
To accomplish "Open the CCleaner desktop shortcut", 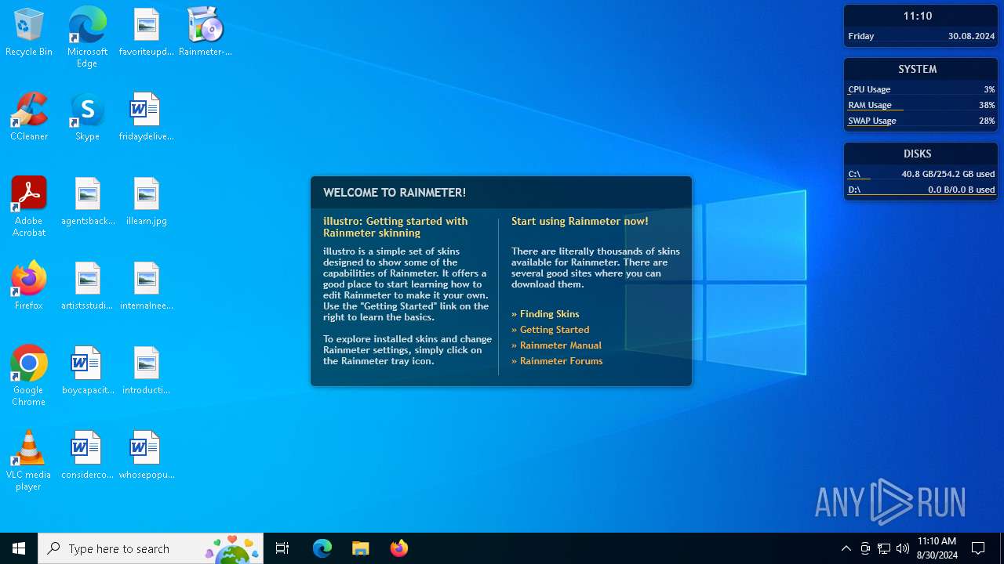I will point(29,117).
